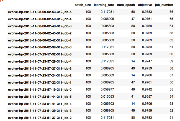Select row evolve-hp-2018-11-07-23-57-22-311-job-1
Image resolution: width=180 pixels, height=121 pixels.
tap(91, 82)
